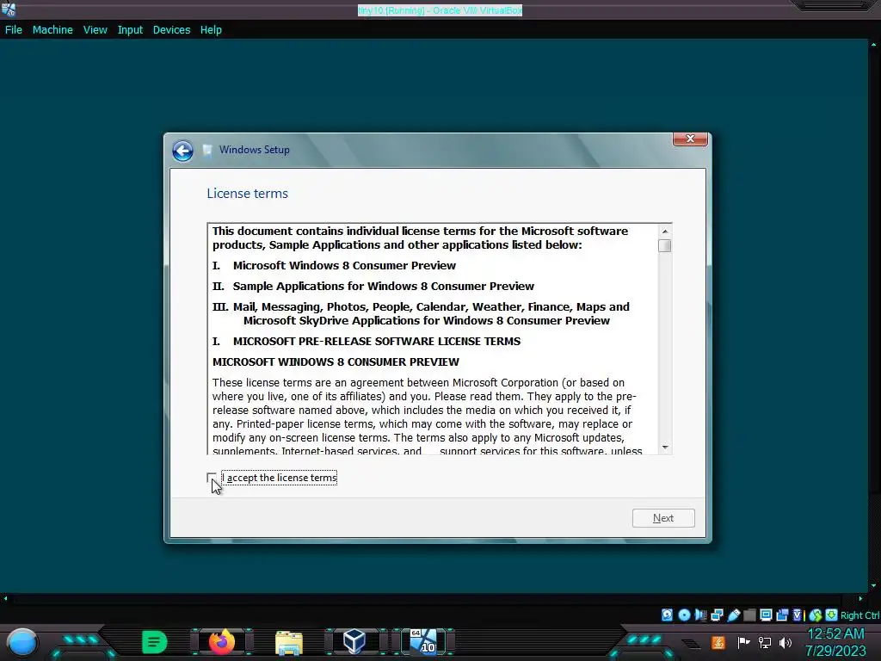Click the hard disk activity status icon
This screenshot has width=881, height=661.
pos(667,615)
